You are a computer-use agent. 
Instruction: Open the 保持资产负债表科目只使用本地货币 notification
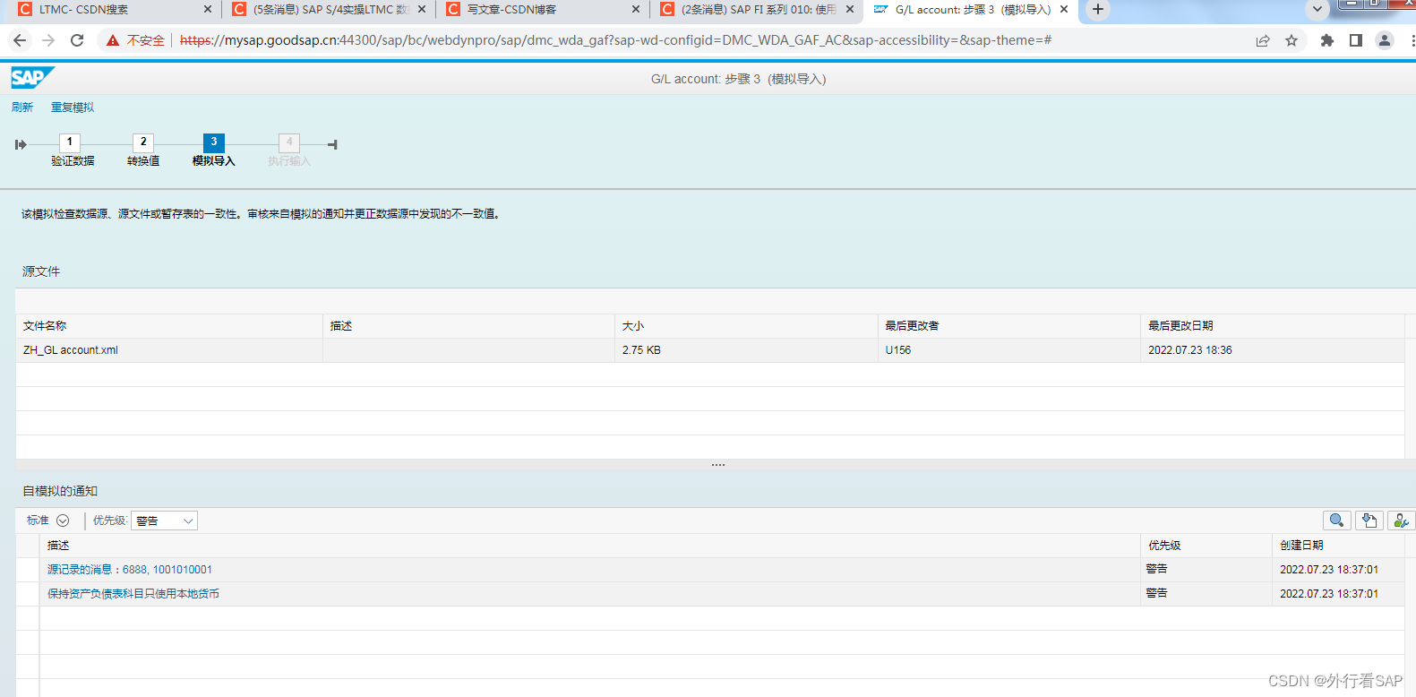(x=133, y=594)
